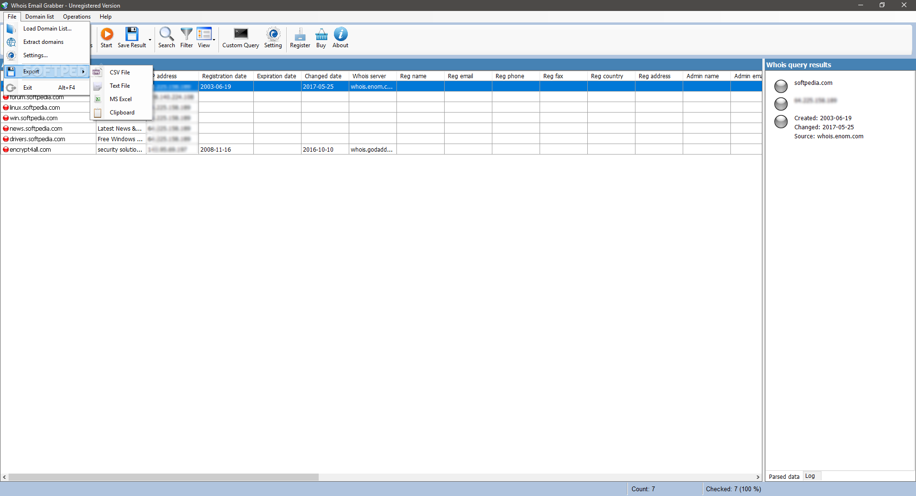Select the linux.softpedia.com row

click(381, 108)
